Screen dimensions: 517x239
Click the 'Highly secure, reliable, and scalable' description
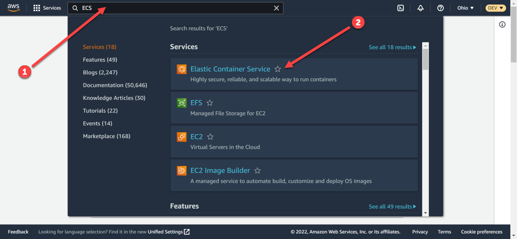coord(263,79)
